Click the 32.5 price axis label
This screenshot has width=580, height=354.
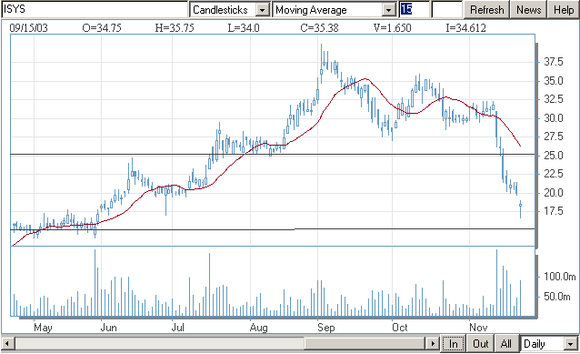click(554, 99)
